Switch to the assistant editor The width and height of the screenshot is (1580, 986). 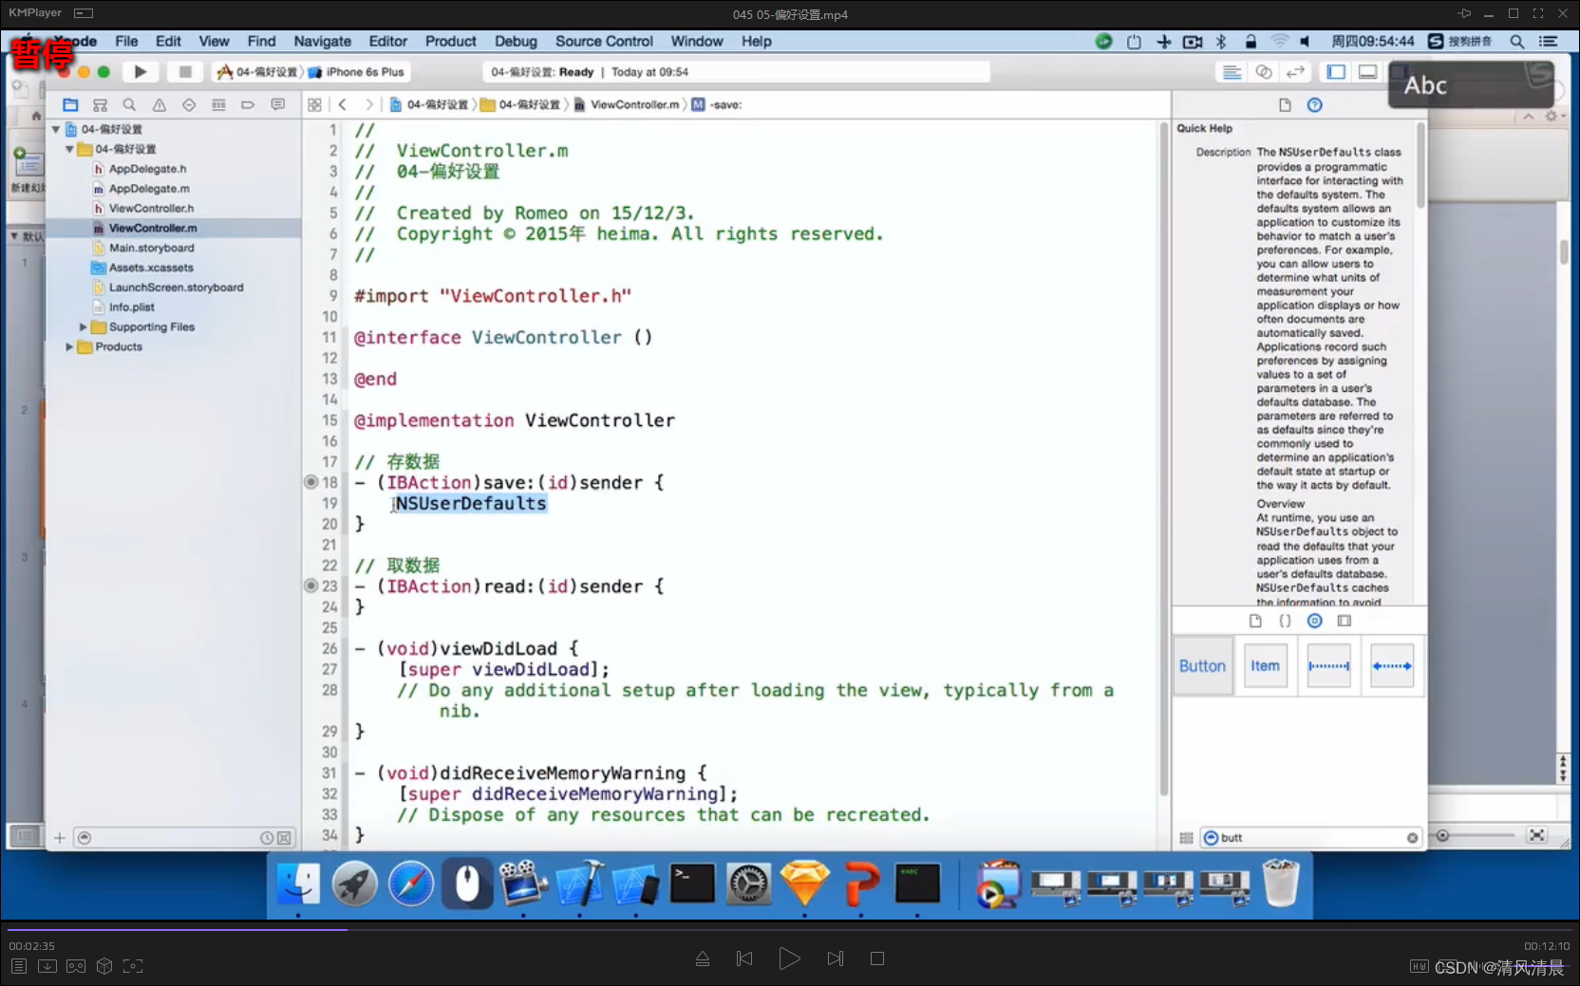click(1264, 72)
